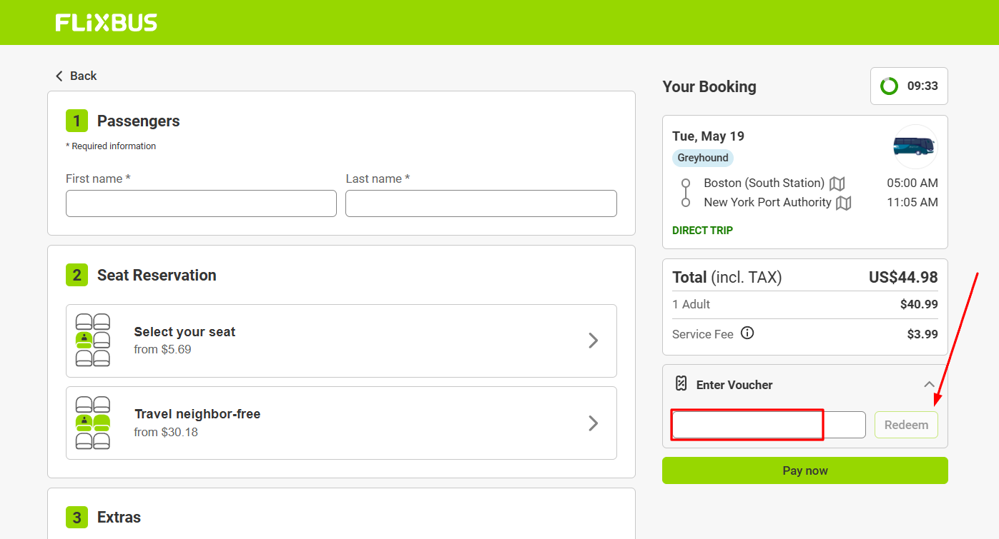Click the Passengers step number 1 badge
Screen dimensions: 999x539
(77, 121)
